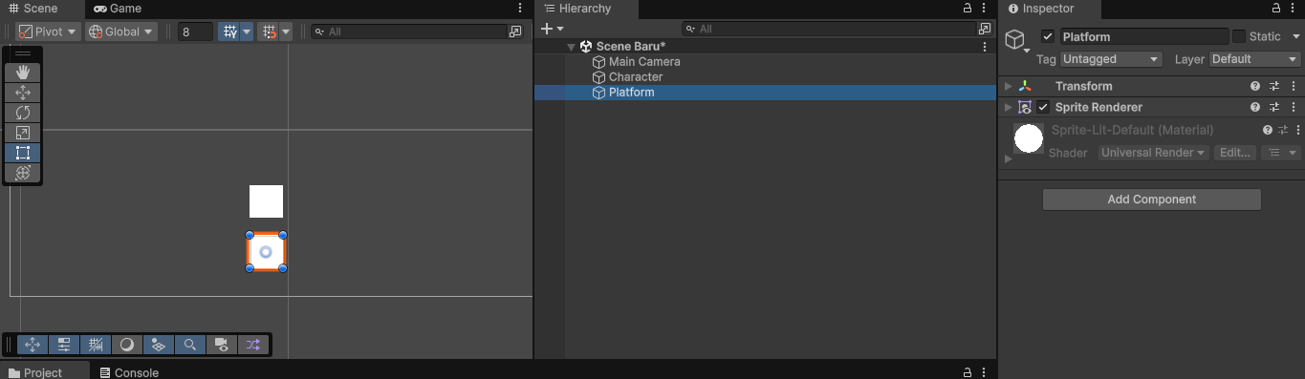Open the snap increment dropdown arrow

(286, 32)
